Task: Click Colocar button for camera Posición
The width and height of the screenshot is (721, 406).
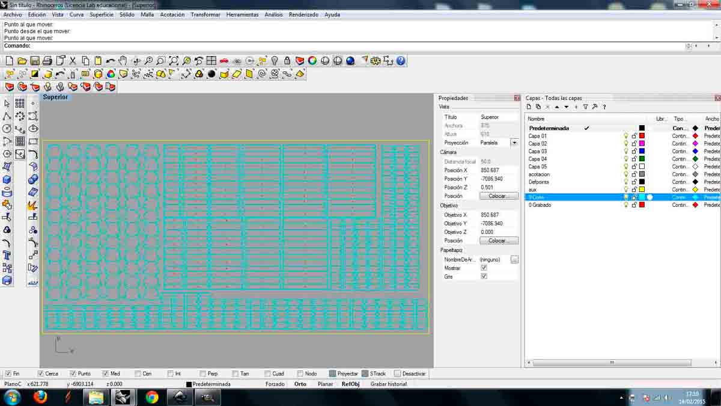Action: click(499, 196)
